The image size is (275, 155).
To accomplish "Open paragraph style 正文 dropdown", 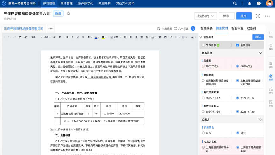I will (116, 37).
